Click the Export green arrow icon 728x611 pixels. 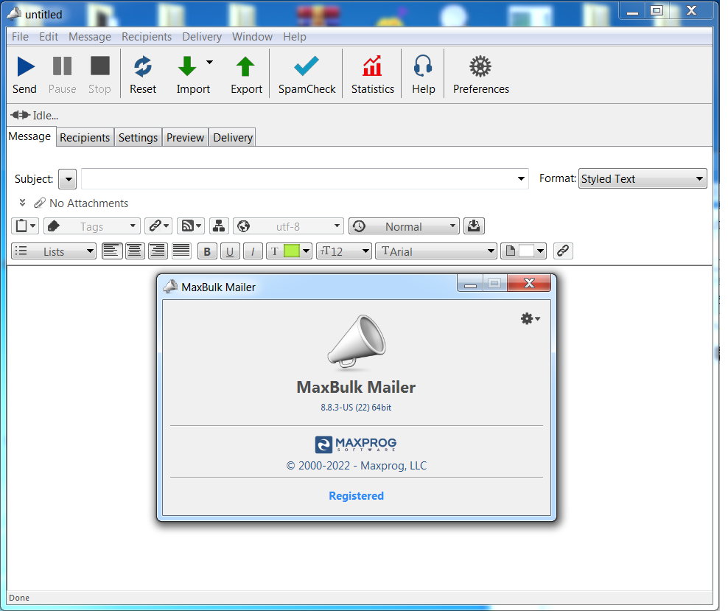(x=245, y=67)
